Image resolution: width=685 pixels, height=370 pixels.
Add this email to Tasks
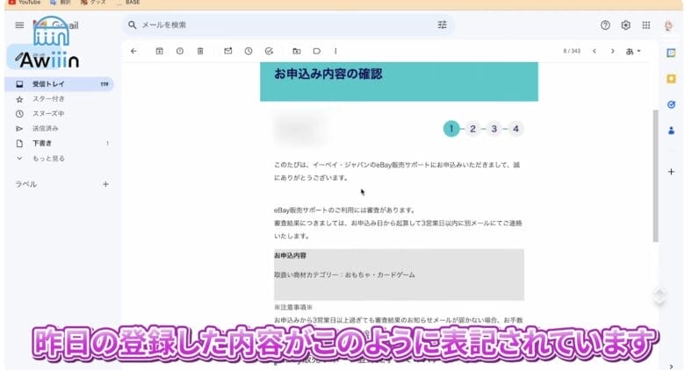[269, 51]
